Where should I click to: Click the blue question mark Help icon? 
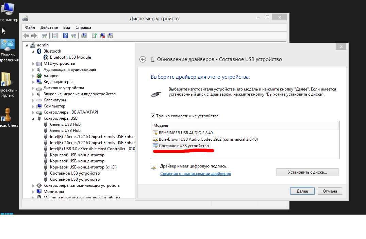pyautogui.click(x=66, y=36)
